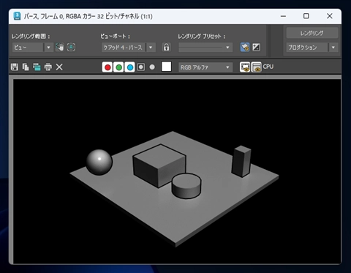Click the レンダリング render button
Image resolution: width=351 pixels, height=273 pixels.
tap(312, 33)
